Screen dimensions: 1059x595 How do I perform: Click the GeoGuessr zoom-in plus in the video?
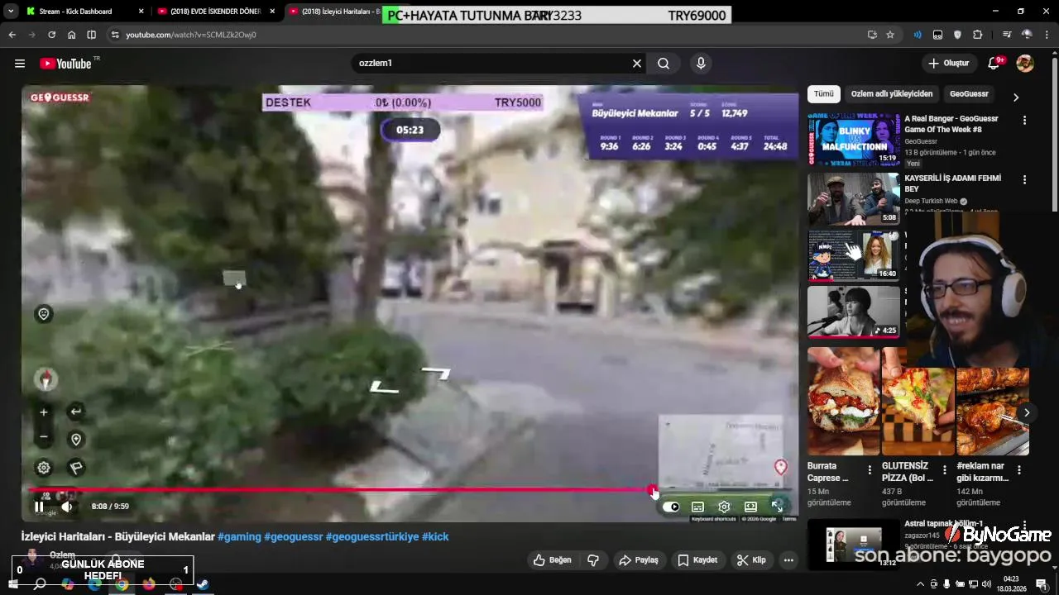click(x=44, y=412)
